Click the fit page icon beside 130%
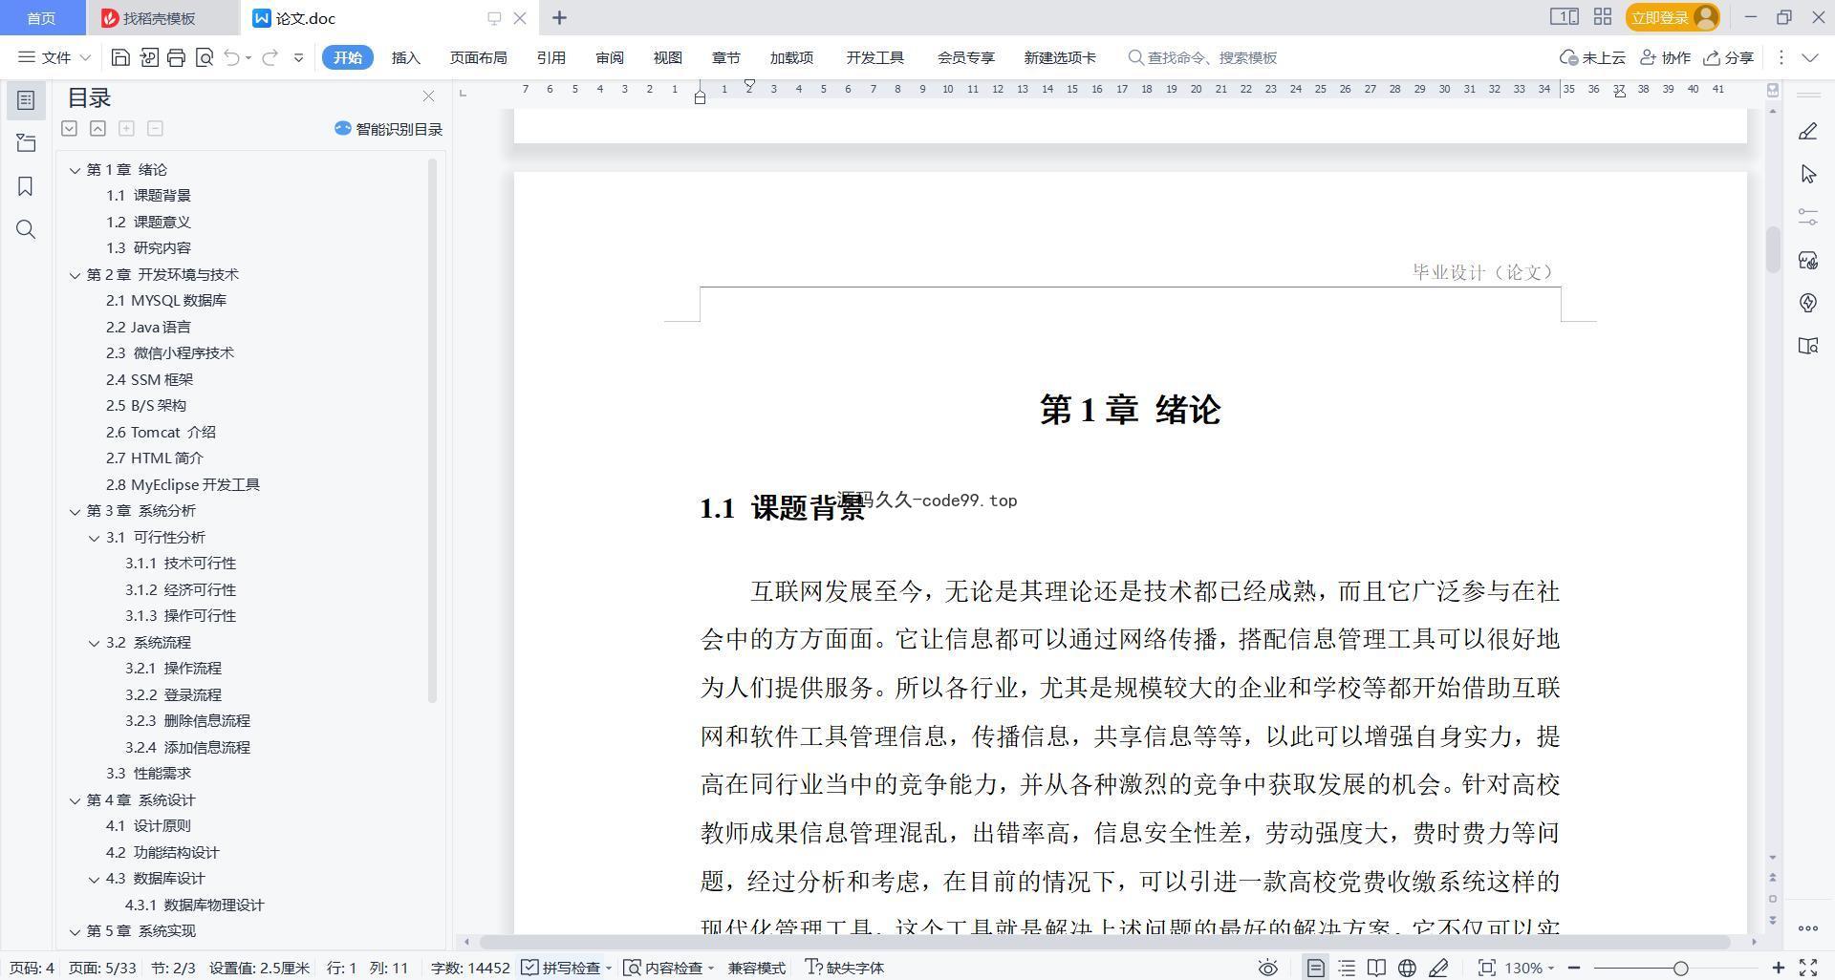The width and height of the screenshot is (1835, 980). point(1486,968)
